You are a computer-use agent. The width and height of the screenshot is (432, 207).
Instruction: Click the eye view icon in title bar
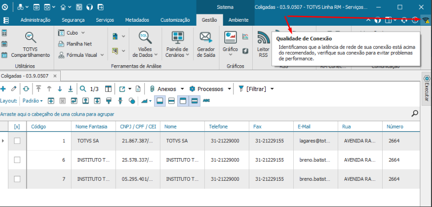(x=37, y=7)
